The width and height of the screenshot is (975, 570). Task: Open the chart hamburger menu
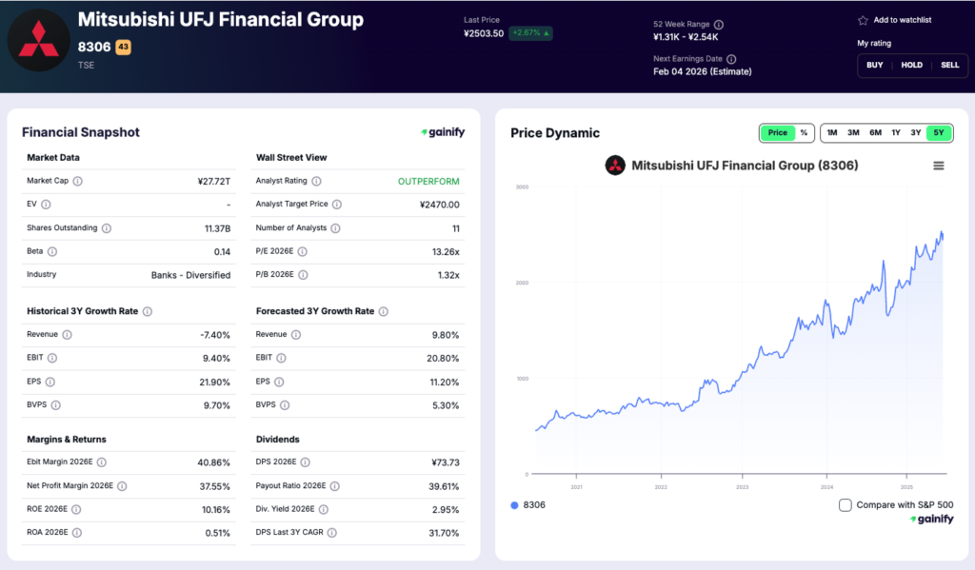939,164
